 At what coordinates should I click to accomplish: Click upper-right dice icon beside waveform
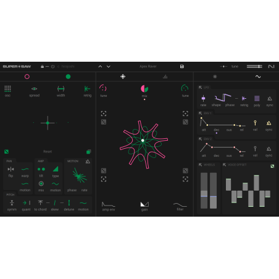point(185,122)
